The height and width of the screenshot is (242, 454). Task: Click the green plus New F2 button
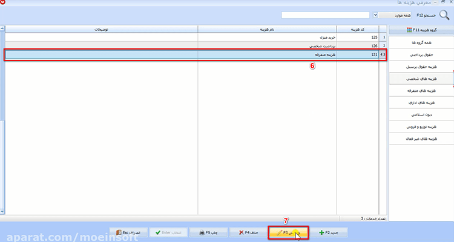click(329, 232)
